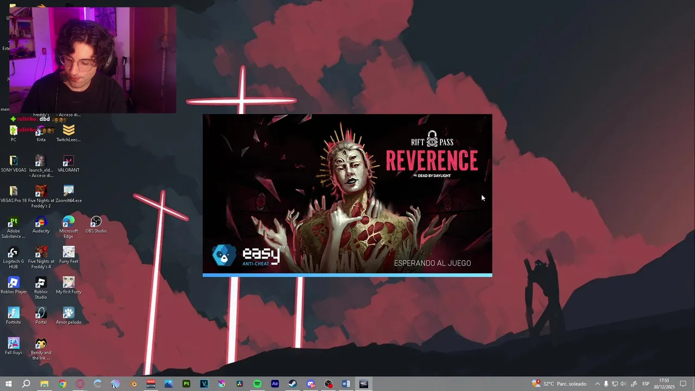
Task: Click the splash screen loading progress bar
Action: point(347,275)
